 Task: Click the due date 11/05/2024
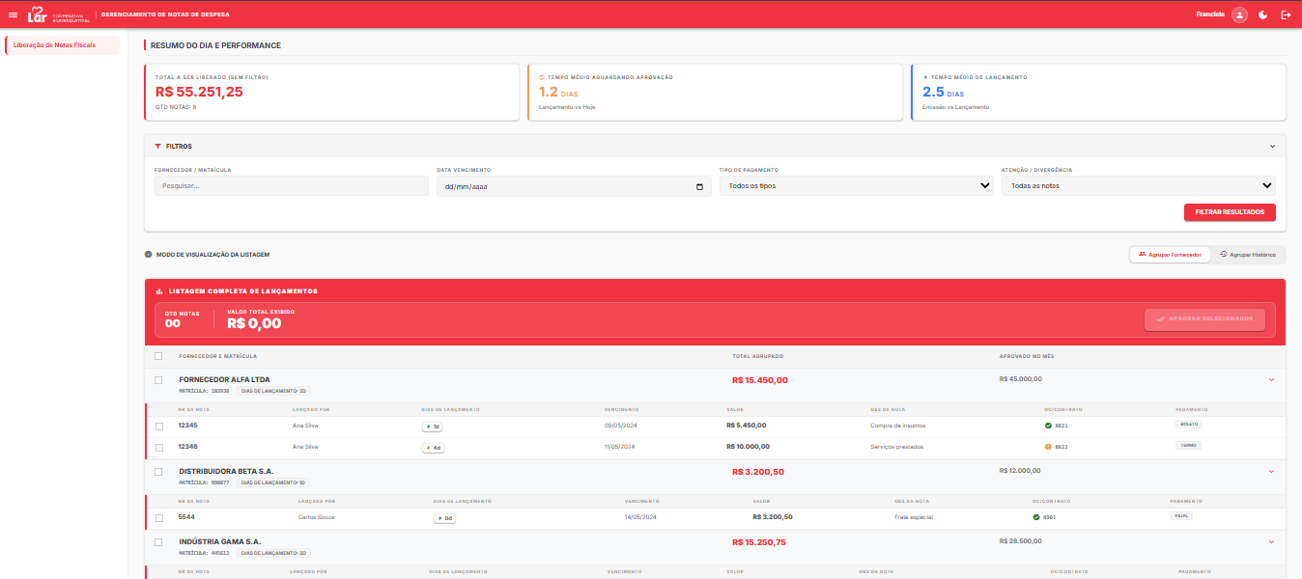point(619,447)
